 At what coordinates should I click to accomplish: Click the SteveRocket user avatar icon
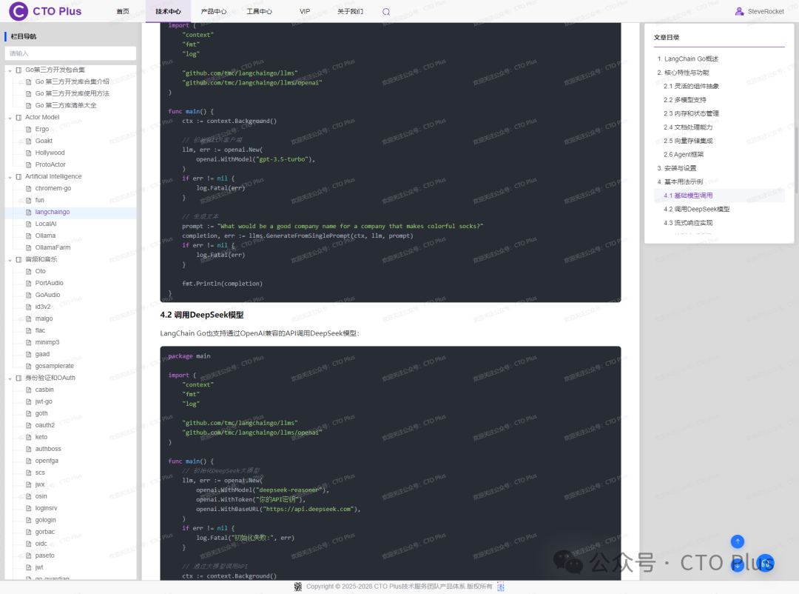pyautogui.click(x=739, y=11)
